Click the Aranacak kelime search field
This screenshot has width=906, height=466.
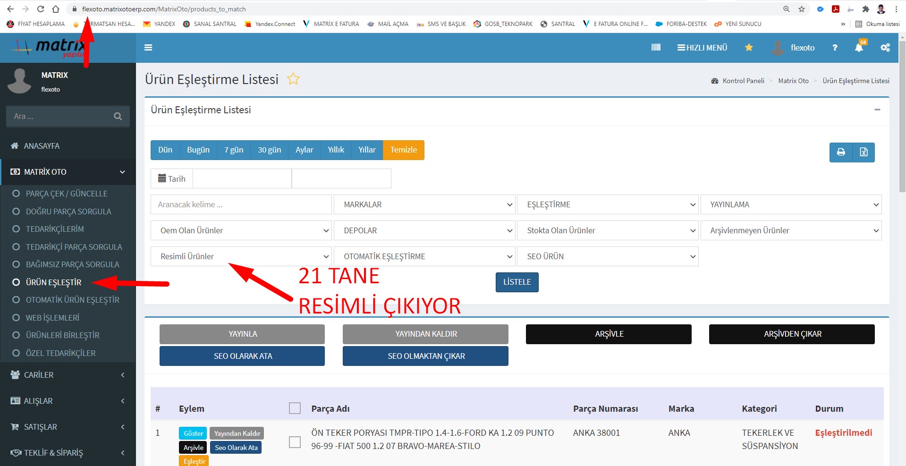click(241, 204)
